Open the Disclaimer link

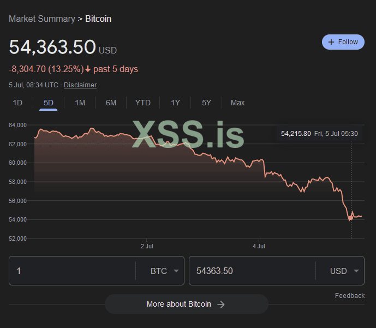pyautogui.click(x=80, y=85)
